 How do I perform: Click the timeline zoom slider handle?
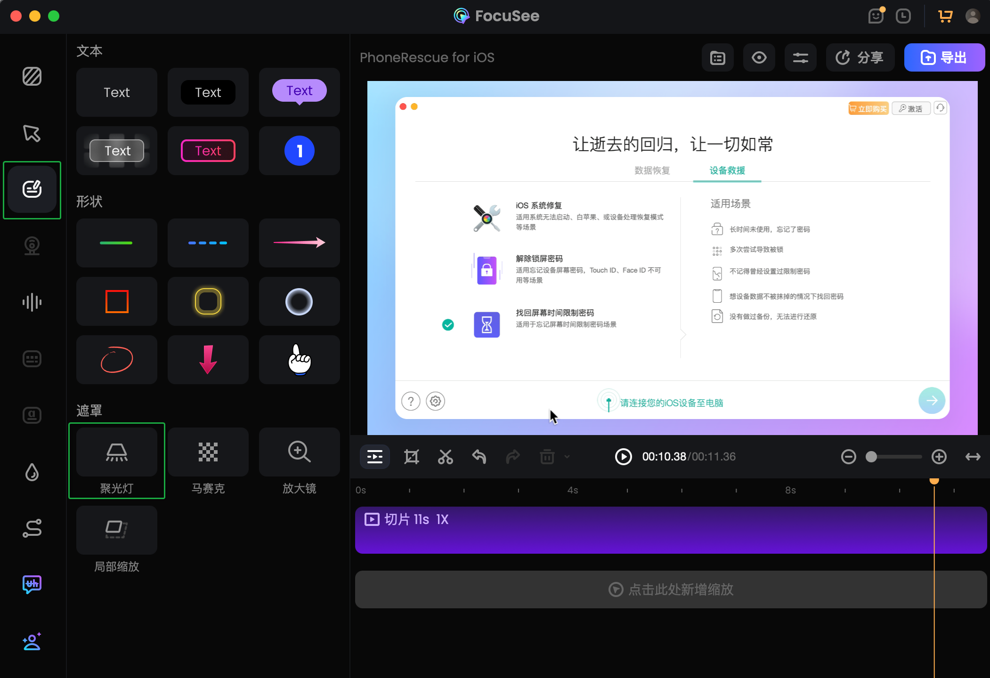[x=871, y=457]
